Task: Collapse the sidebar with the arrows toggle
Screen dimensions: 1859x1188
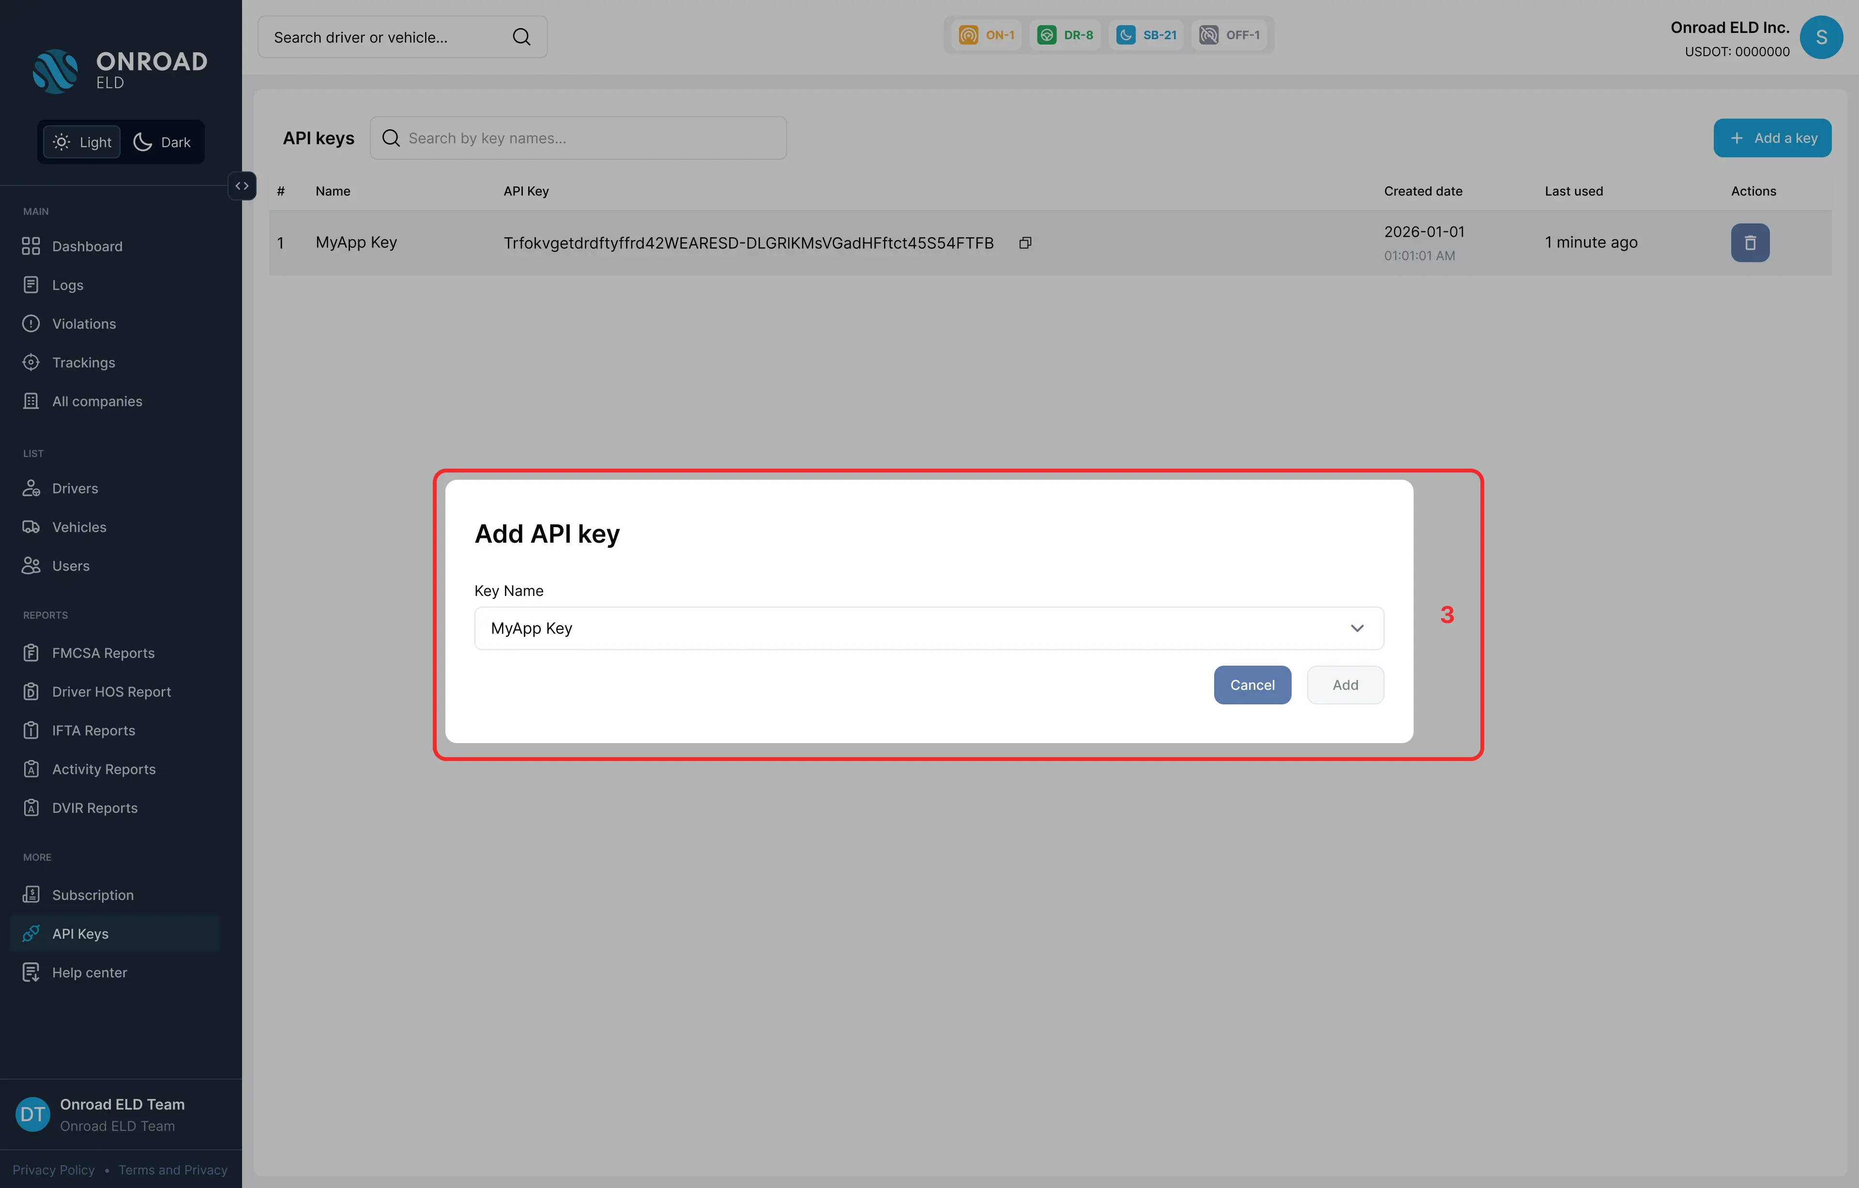Action: click(242, 186)
